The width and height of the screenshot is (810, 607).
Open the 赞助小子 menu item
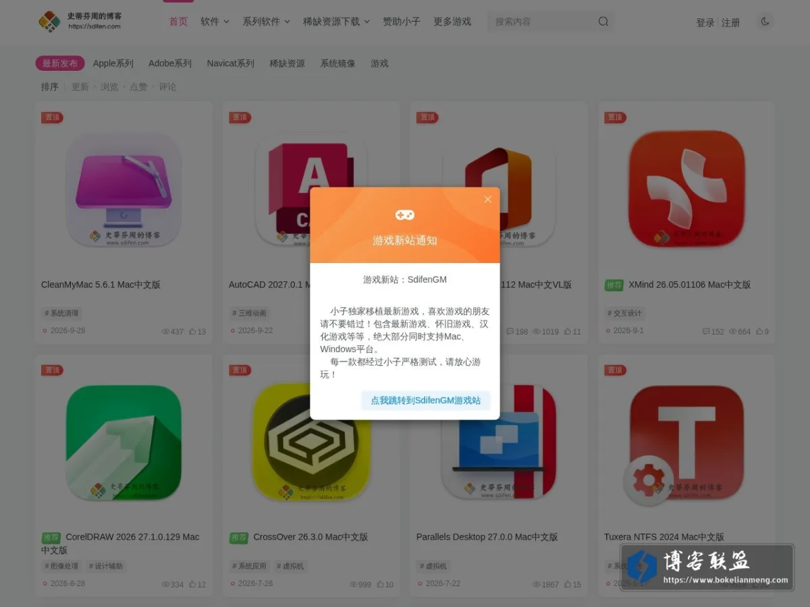(402, 22)
